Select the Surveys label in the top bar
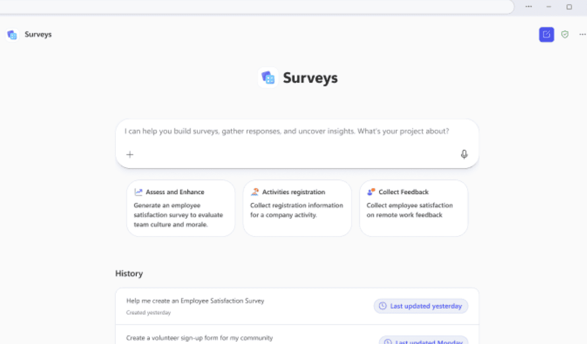The width and height of the screenshot is (587, 344). click(x=38, y=34)
